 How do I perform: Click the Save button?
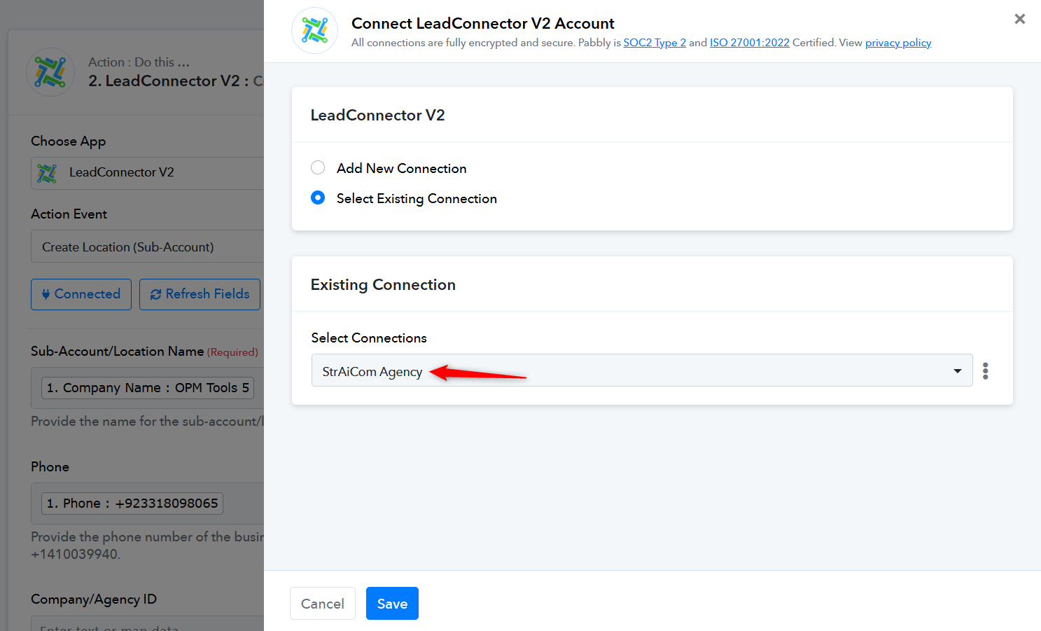(392, 604)
